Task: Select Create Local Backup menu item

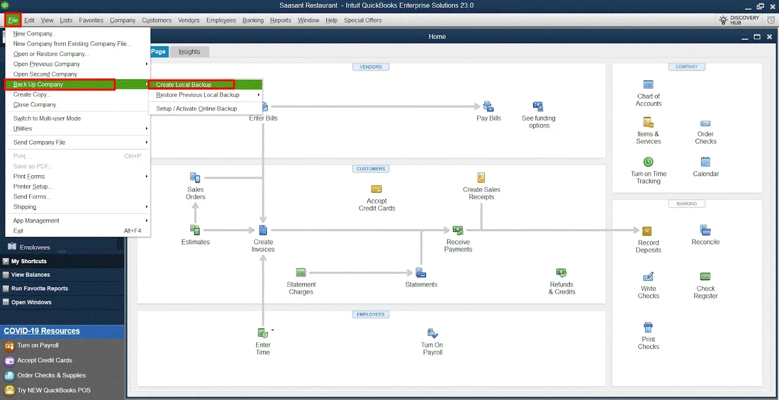Action: pos(184,85)
